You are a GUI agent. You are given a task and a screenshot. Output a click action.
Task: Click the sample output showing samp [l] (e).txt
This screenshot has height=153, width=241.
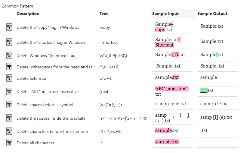pyautogui.click(x=217, y=117)
